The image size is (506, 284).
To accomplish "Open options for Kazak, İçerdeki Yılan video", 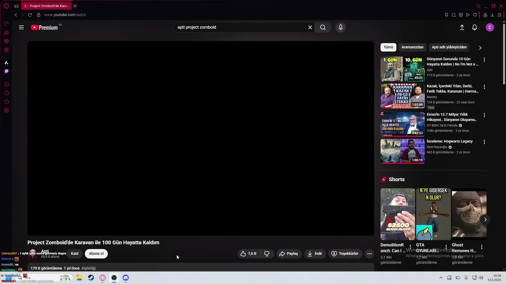I will [484, 87].
